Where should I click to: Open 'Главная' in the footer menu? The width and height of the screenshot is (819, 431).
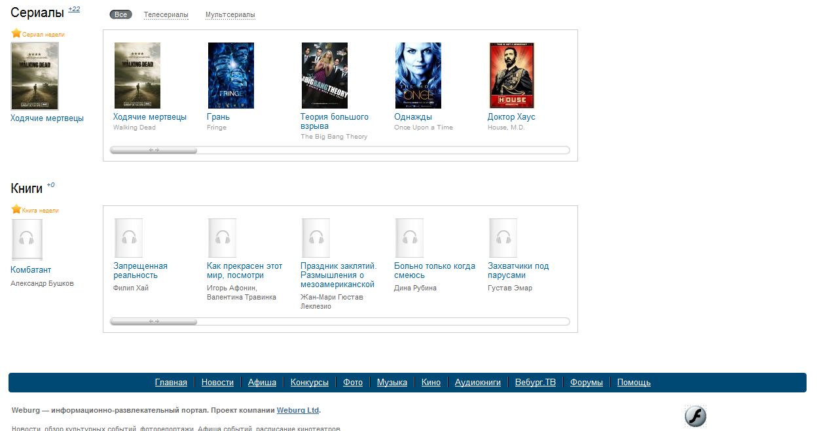pyautogui.click(x=171, y=383)
